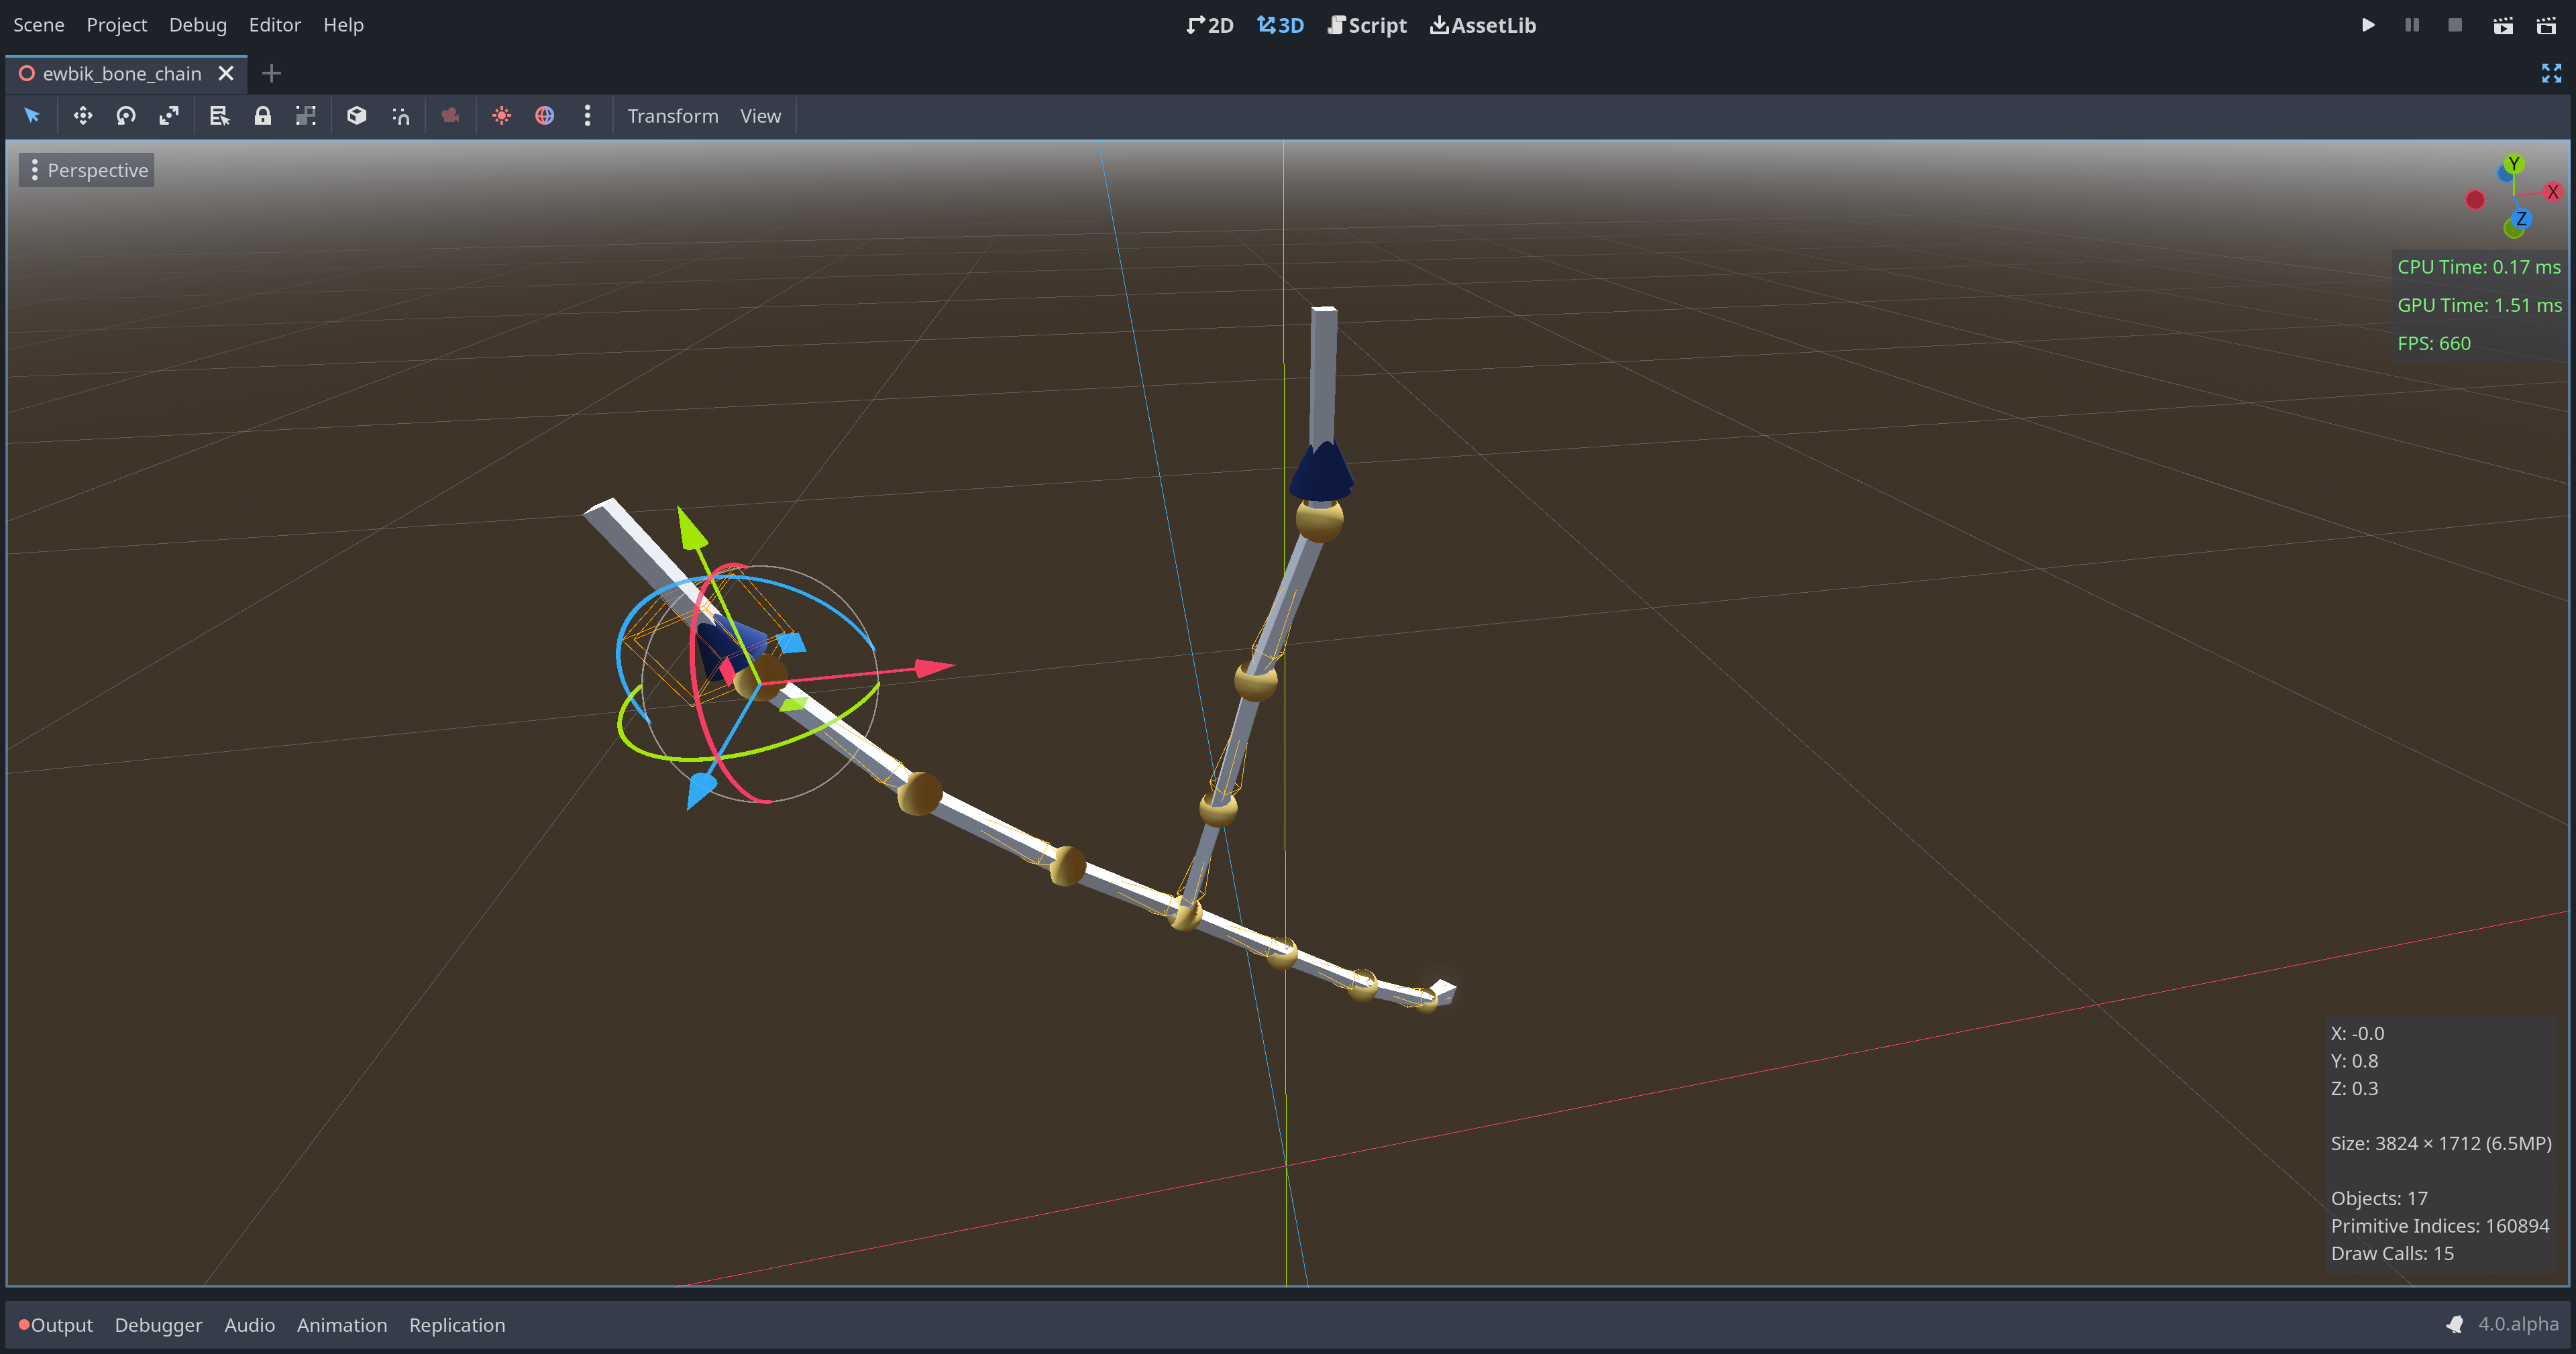This screenshot has width=2576, height=1354.
Task: Select the Select Mode arrow tool
Action: [x=32, y=116]
